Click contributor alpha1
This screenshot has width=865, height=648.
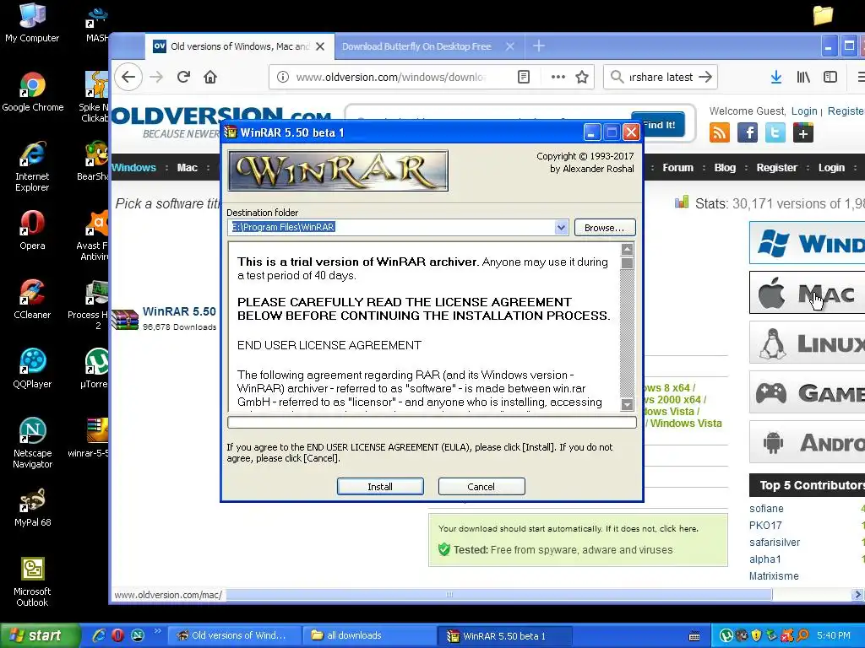765,559
